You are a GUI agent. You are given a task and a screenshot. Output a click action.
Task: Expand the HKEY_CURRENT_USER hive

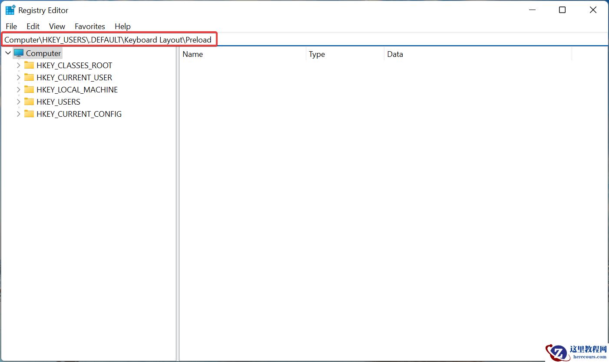click(x=18, y=77)
